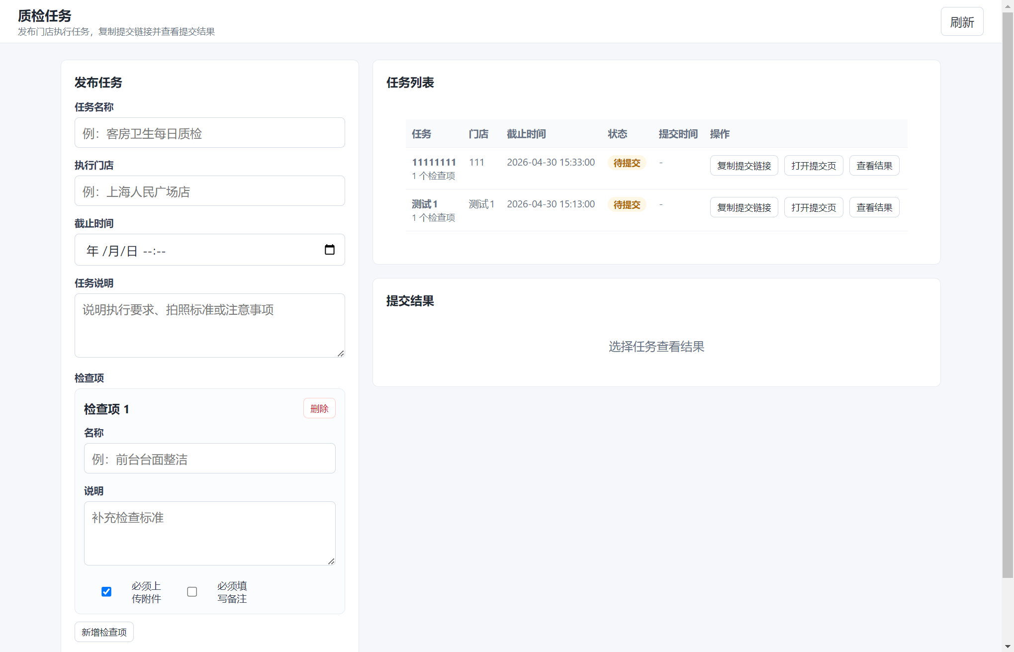Click the 检查项 1 heading
1014x652 pixels.
[x=107, y=409]
